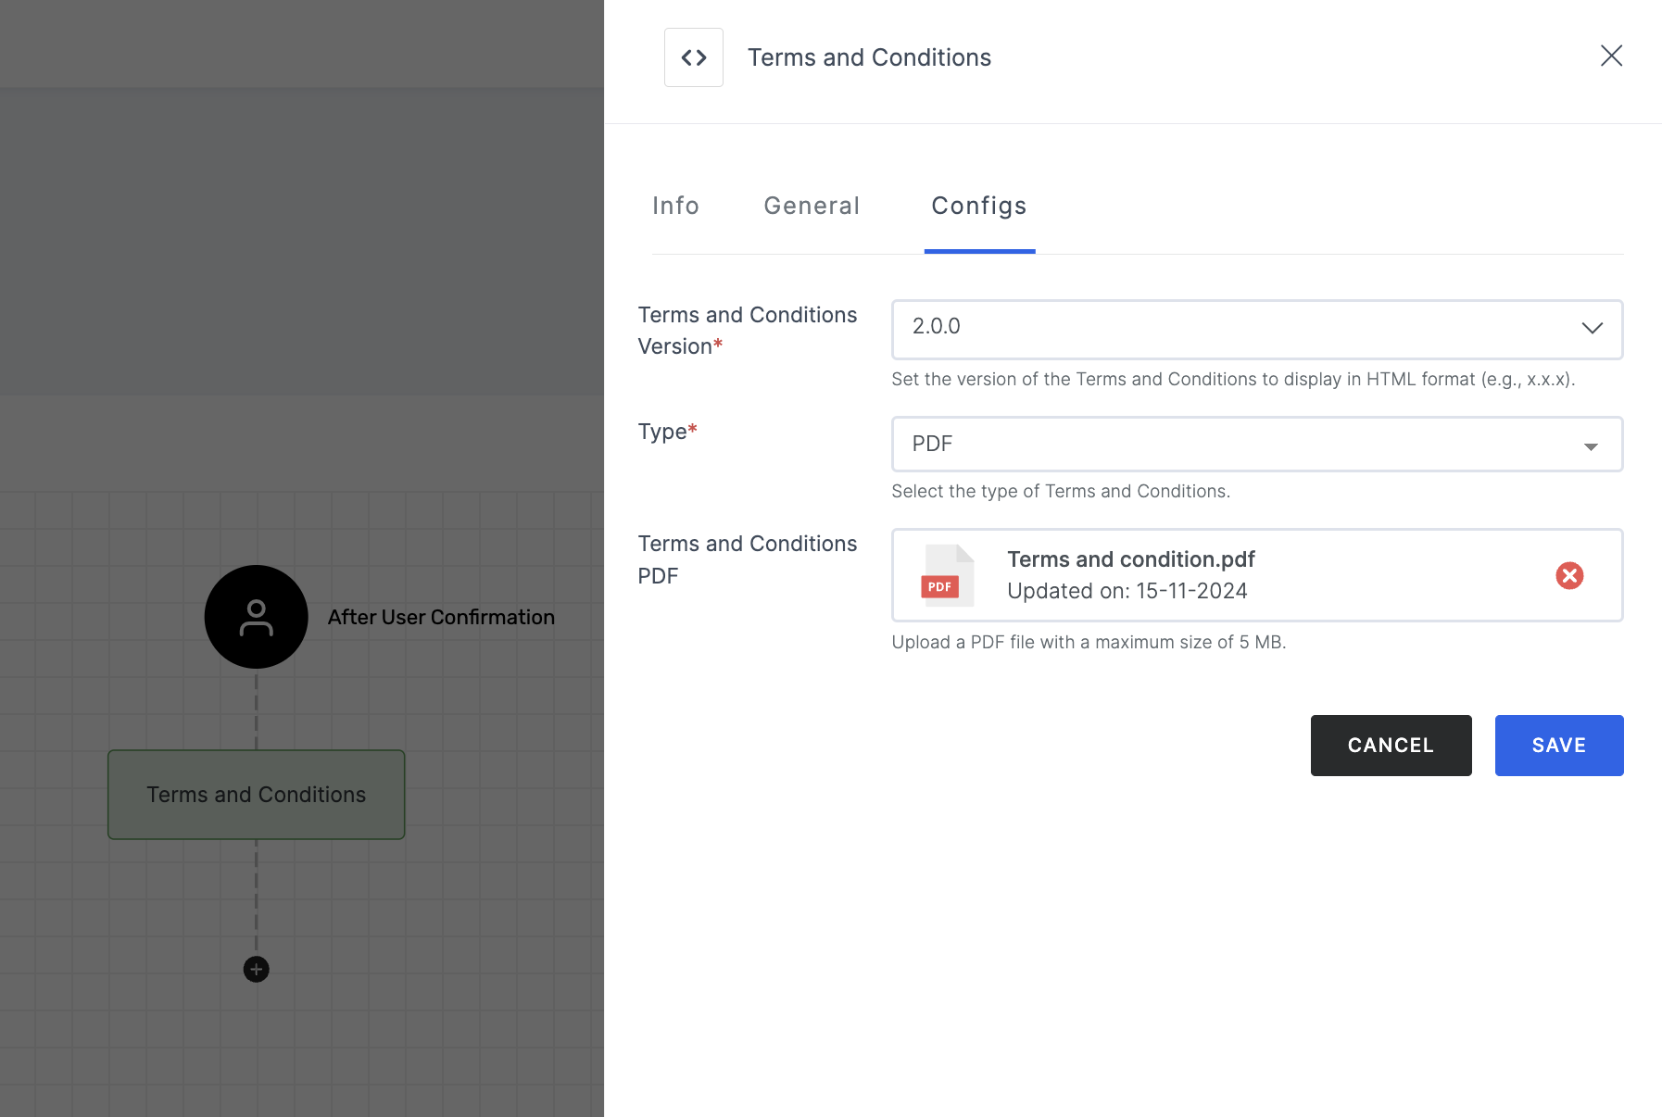1662x1117 pixels.
Task: Add a step with the plus icon
Action: pos(256,970)
